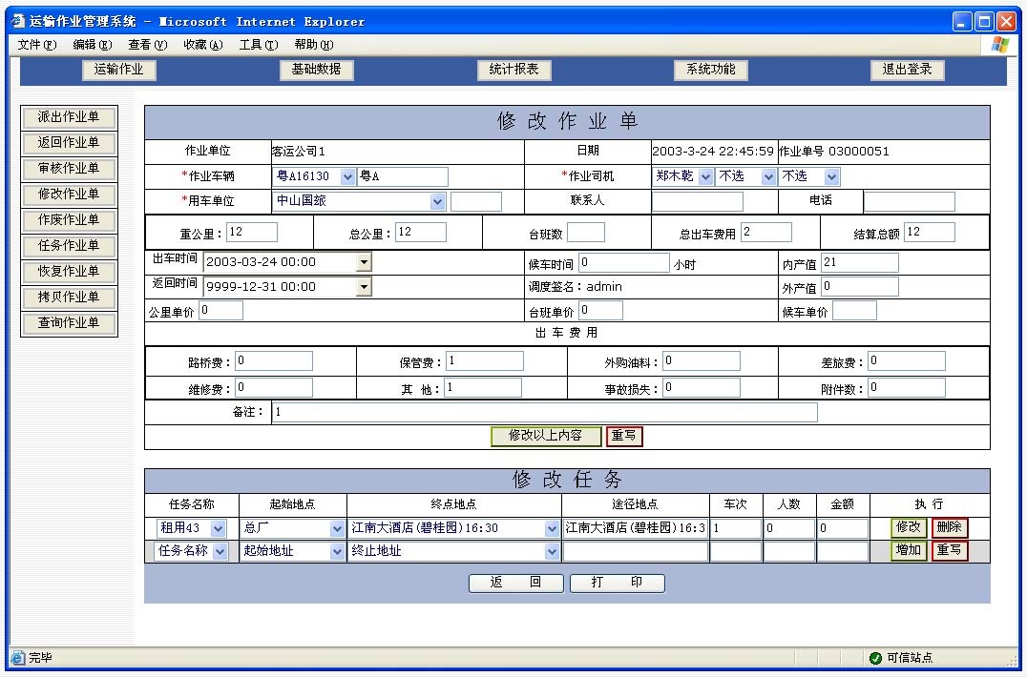
Task: Open the 终点地点 dropdown in first task row
Action: (552, 528)
